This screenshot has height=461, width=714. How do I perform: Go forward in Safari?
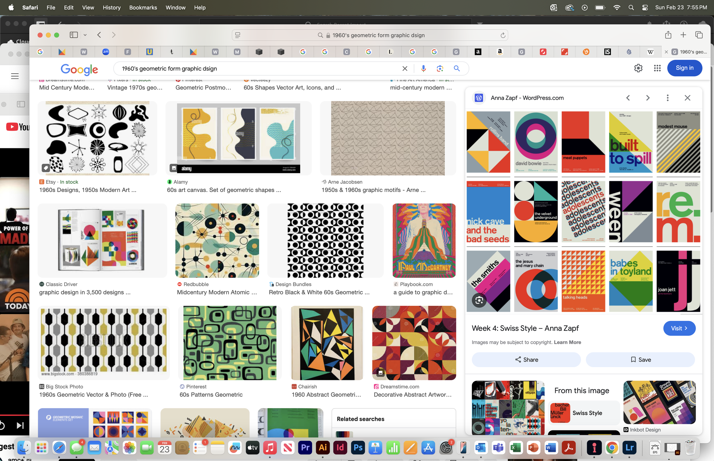[114, 35]
